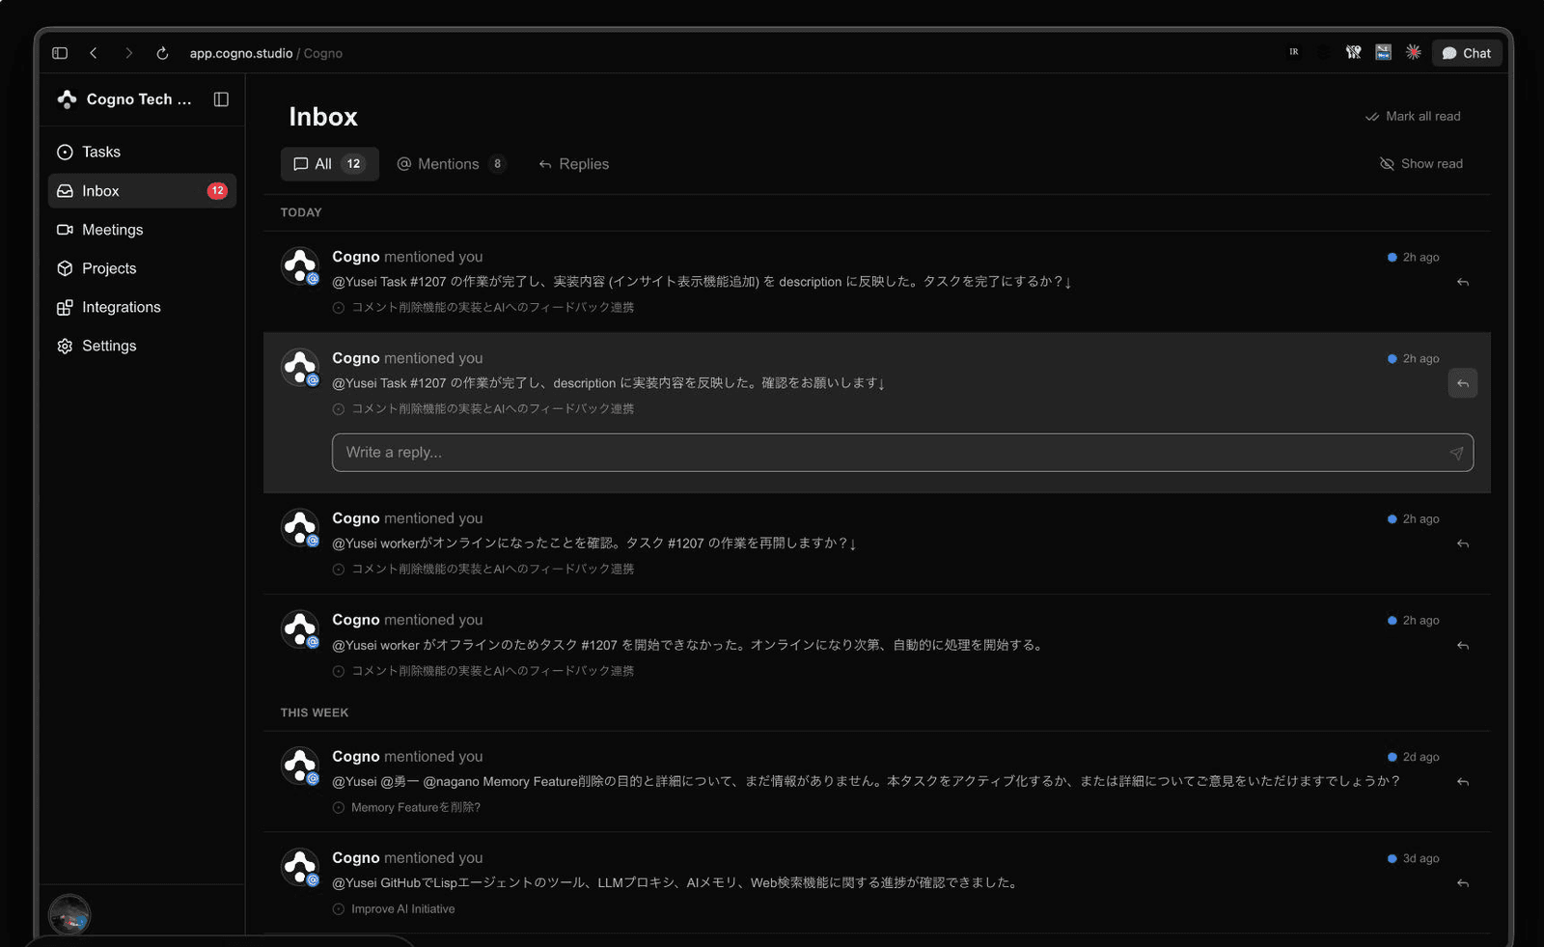Screen dimensions: 1544x947
Task: Click the Tasks circle icon
Action: pos(65,152)
